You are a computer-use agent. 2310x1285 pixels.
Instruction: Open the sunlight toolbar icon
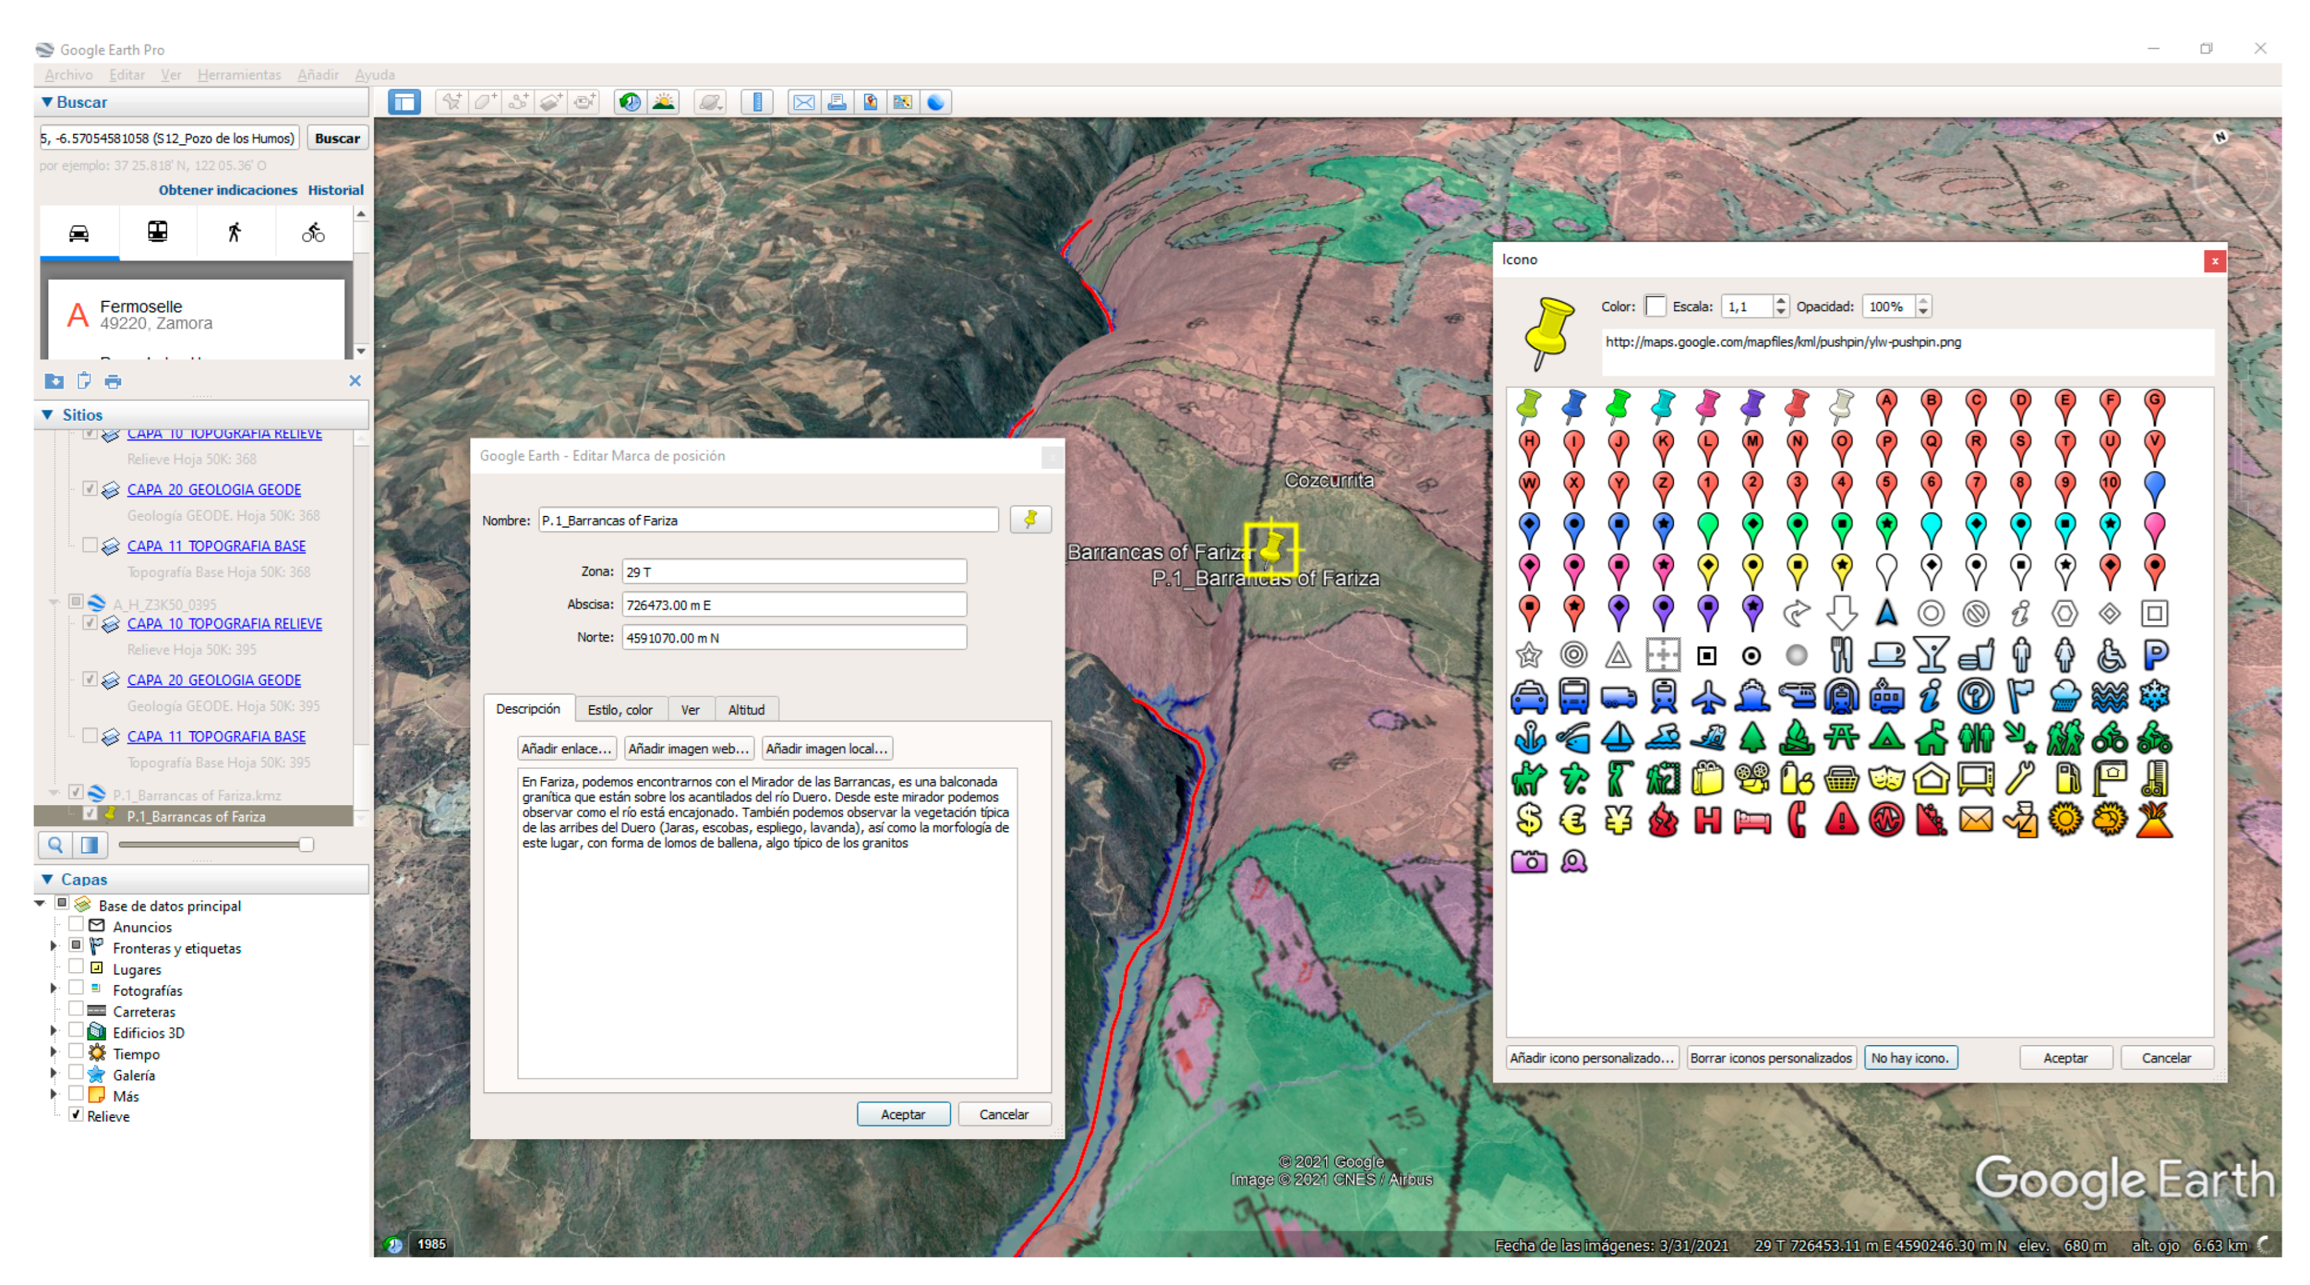[663, 102]
